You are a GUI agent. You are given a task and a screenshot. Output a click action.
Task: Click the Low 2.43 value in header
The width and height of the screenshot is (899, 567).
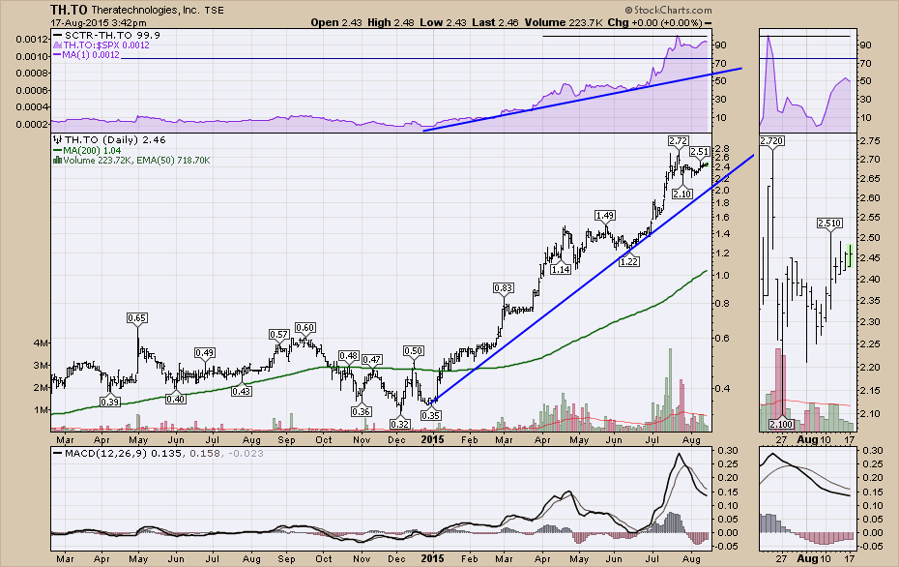click(443, 23)
